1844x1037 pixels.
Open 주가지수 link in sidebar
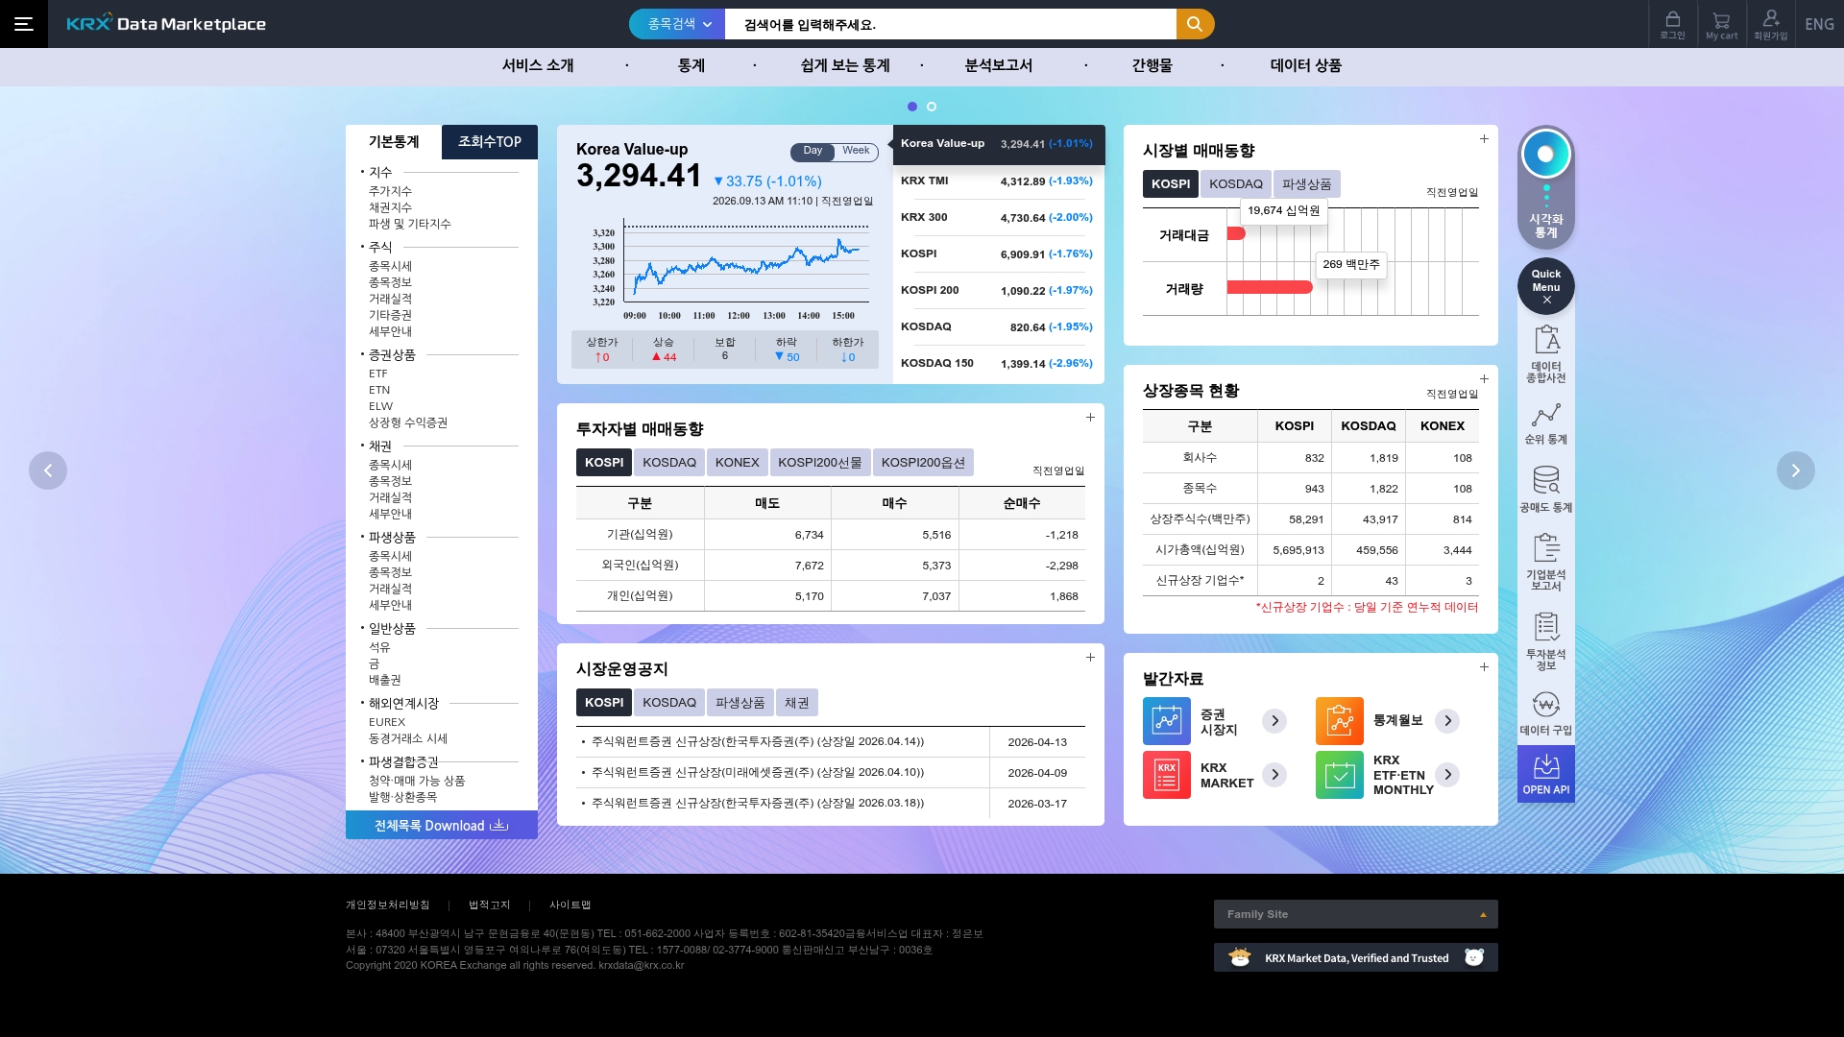pos(390,191)
